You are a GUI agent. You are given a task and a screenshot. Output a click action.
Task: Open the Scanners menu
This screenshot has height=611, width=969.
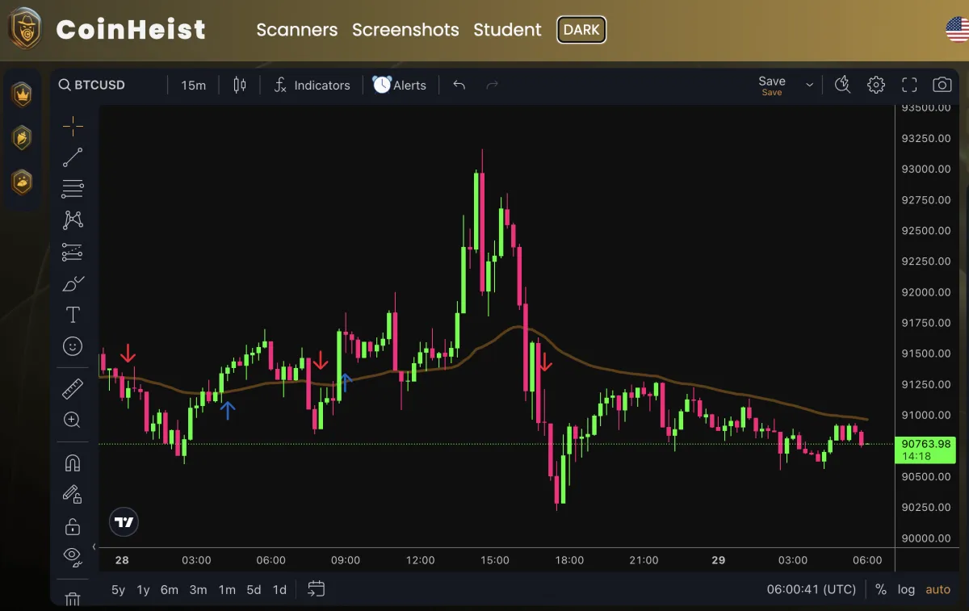point(297,30)
